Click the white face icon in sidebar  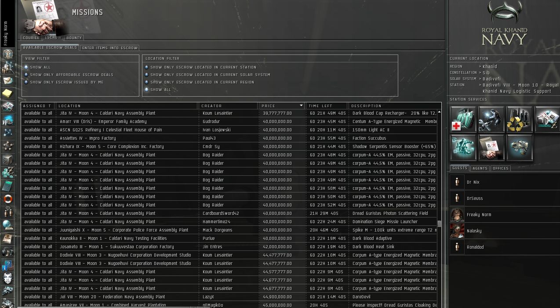[x=8, y=278]
